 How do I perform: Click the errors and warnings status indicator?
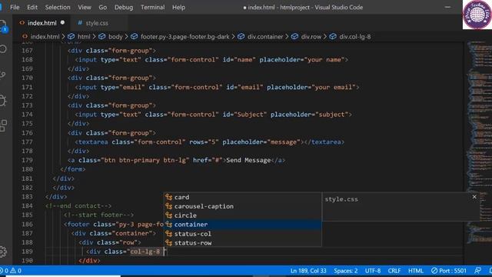click(x=11, y=271)
